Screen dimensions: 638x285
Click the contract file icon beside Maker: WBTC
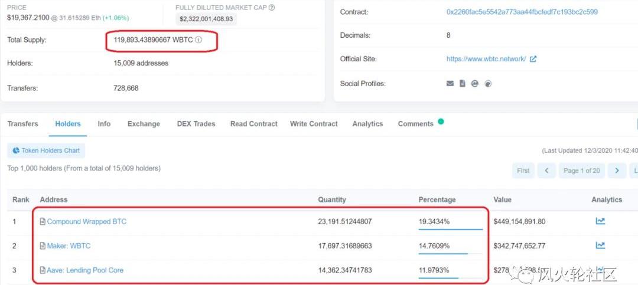[43, 246]
